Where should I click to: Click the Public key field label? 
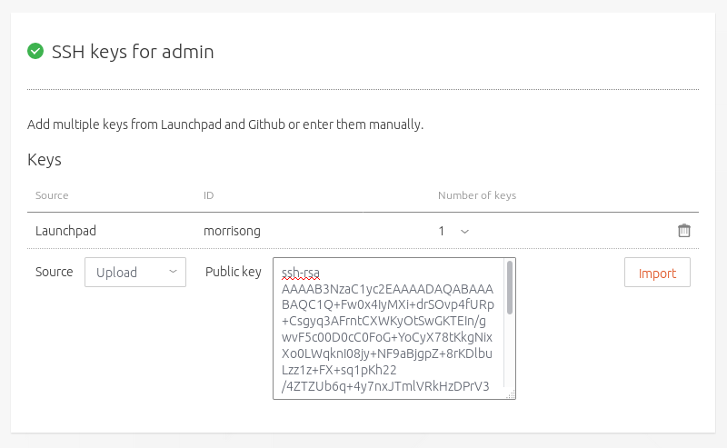(x=233, y=272)
